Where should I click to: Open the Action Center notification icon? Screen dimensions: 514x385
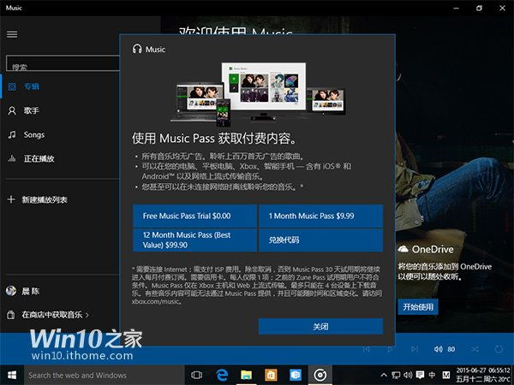(421, 376)
